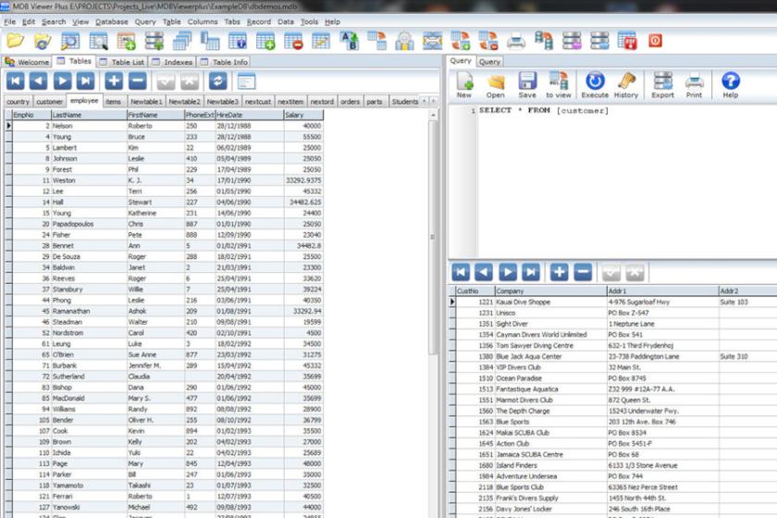Select the 'Kauai Dive Shoppe' cell
777x518 pixels.
pos(550,302)
